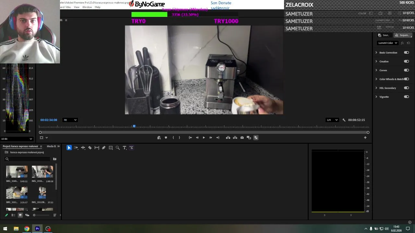The width and height of the screenshot is (415, 233).
Task: Expand Curves section
Action: (376, 70)
